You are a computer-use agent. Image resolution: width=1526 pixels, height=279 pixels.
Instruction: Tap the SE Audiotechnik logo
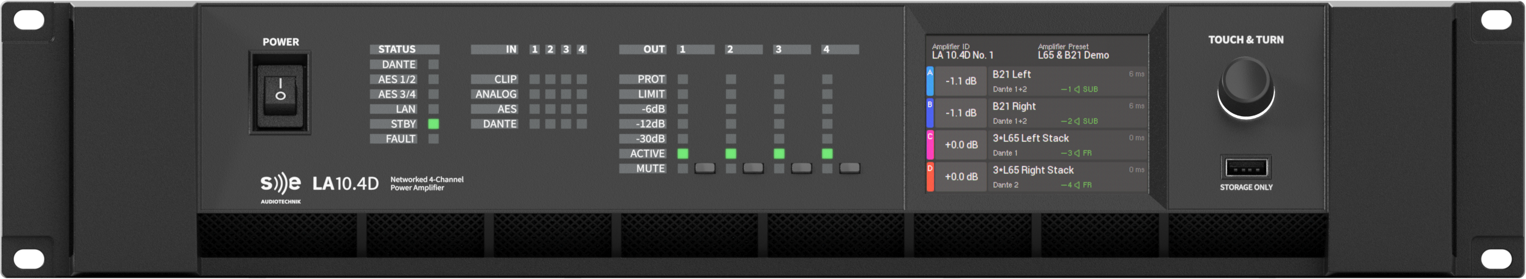280,188
